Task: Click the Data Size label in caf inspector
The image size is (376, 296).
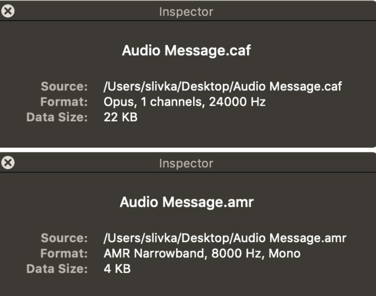Action: [57, 118]
